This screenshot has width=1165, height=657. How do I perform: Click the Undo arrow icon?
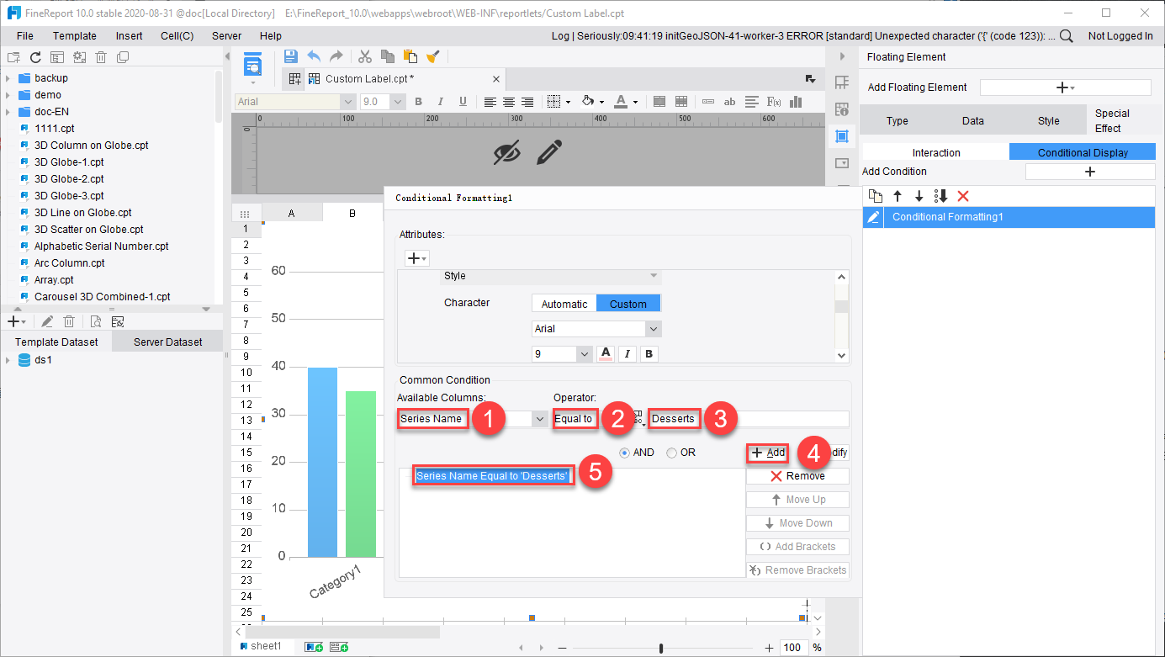pos(312,56)
